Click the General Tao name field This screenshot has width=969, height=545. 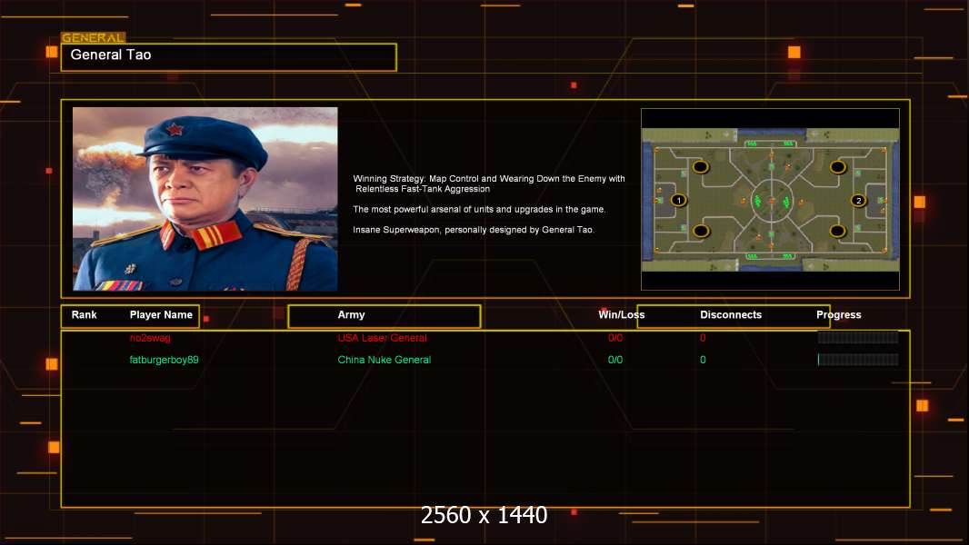click(229, 57)
